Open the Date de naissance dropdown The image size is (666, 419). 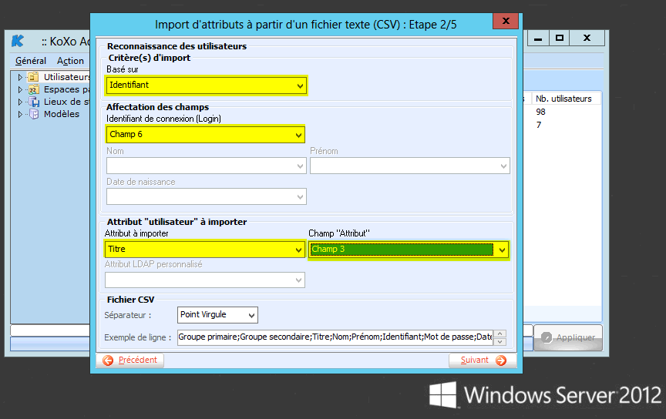click(207, 196)
